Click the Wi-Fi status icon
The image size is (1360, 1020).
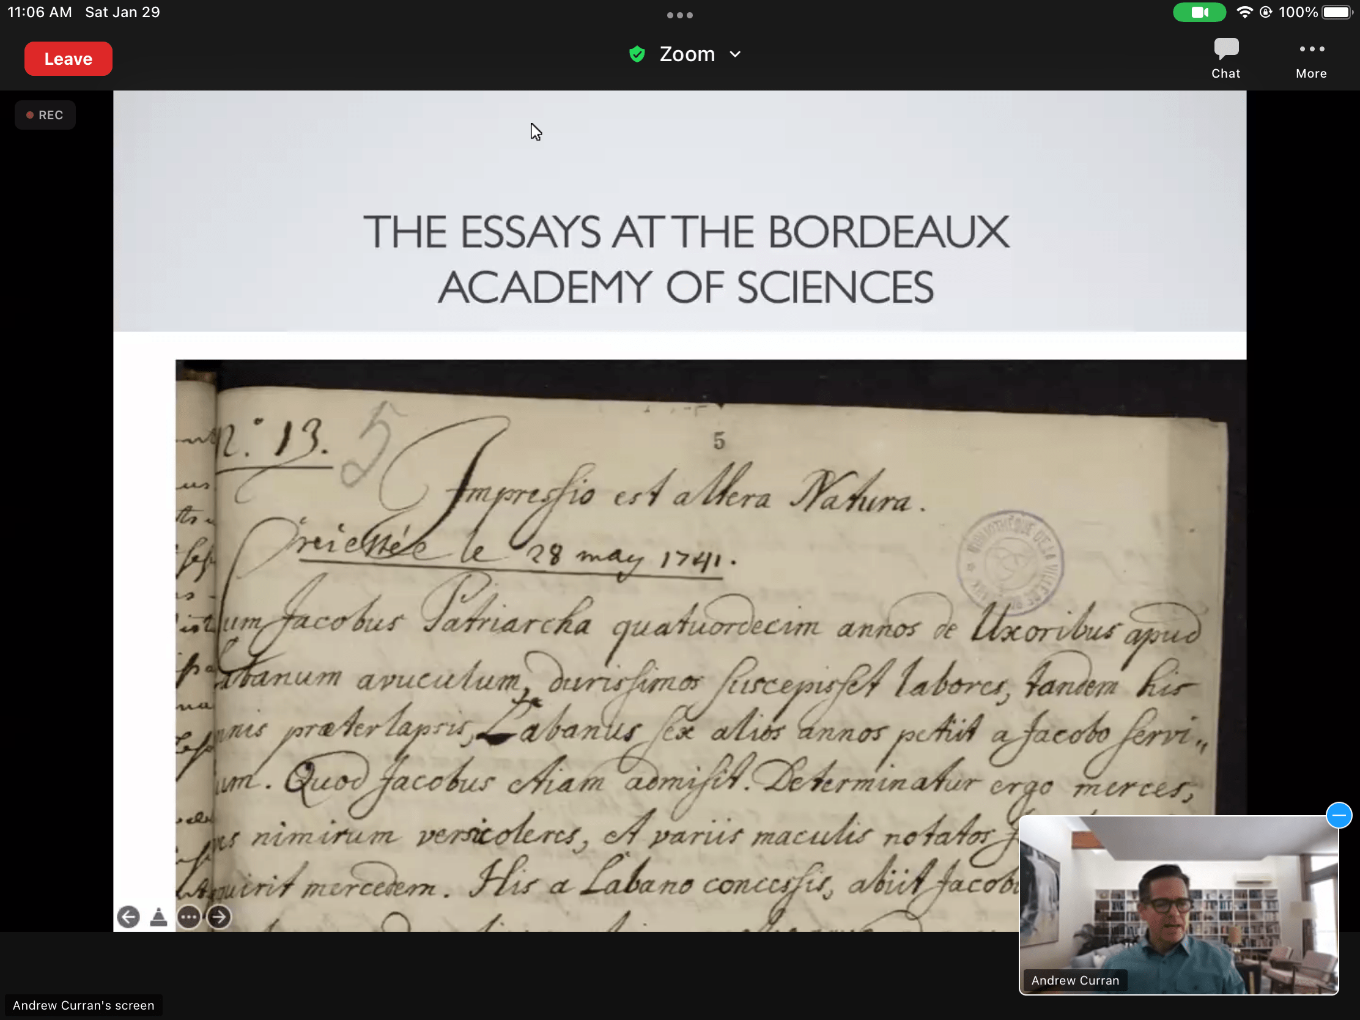tap(1244, 12)
